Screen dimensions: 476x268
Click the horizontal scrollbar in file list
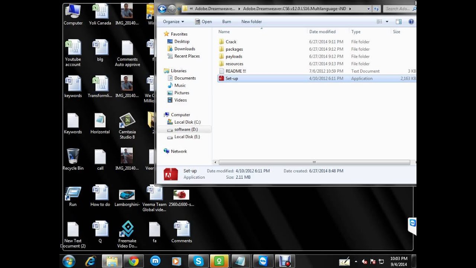pyautogui.click(x=314, y=162)
